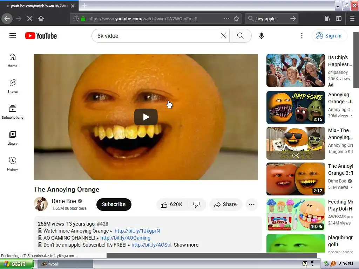Open Feeding Mr Play Doh video thumbnail
The image size is (359, 269).
coord(296,215)
